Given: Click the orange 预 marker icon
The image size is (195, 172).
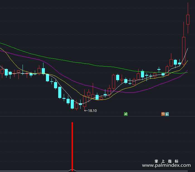Looking at the screenshot, I should (x=163, y=114).
